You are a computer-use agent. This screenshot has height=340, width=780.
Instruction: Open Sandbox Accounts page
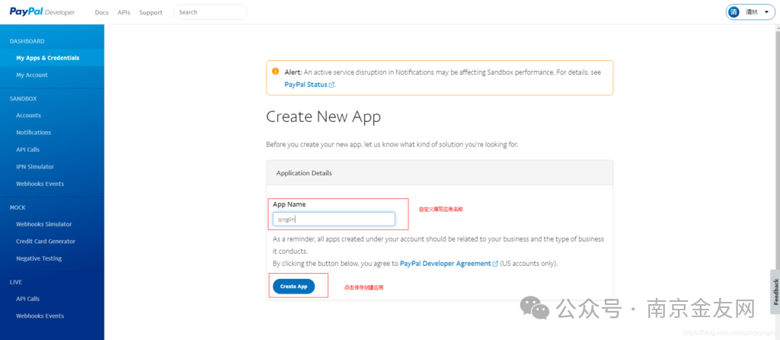pos(28,116)
